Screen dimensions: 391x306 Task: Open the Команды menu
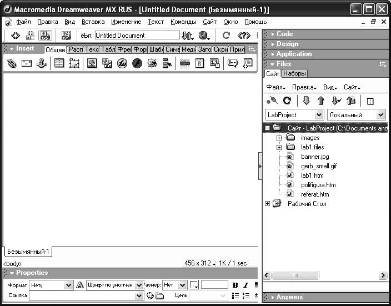coord(183,22)
